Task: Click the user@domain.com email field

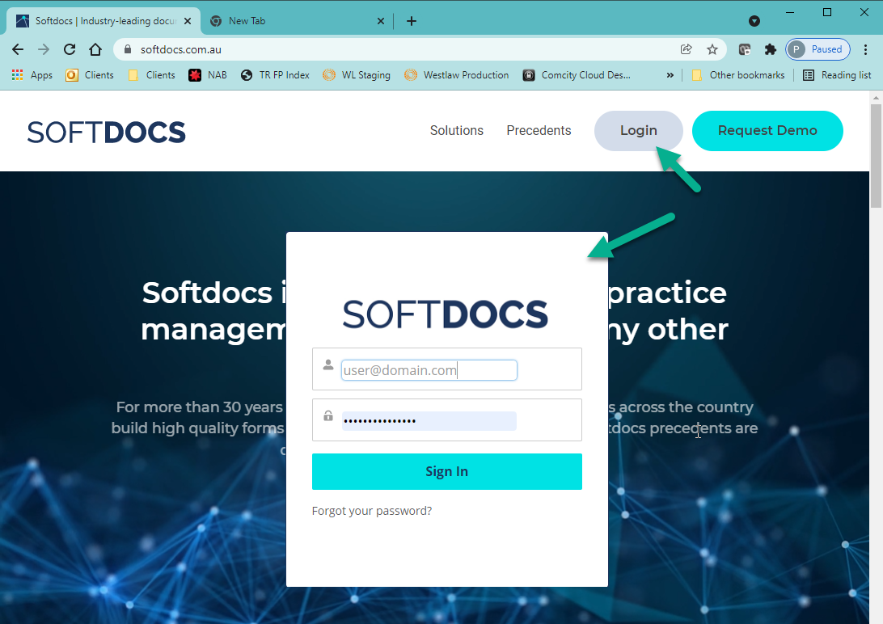Action: click(x=429, y=370)
